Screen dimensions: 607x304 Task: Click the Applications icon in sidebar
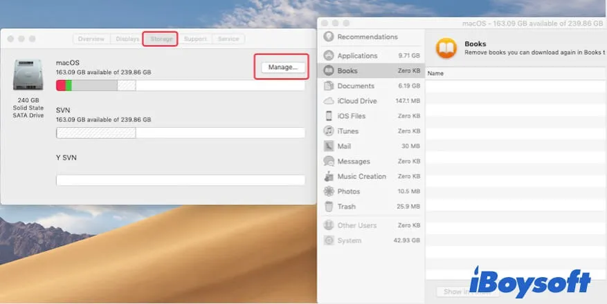329,55
